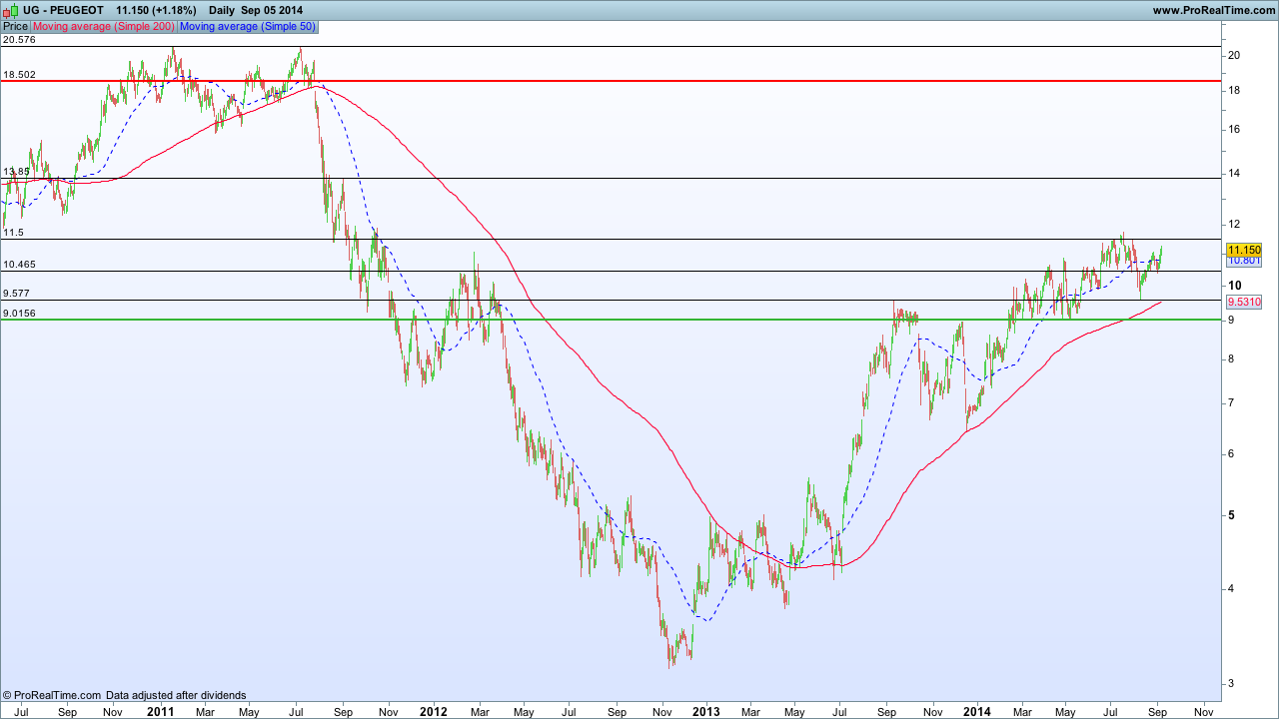Click the yellow 11.150 current price tag

point(1244,250)
